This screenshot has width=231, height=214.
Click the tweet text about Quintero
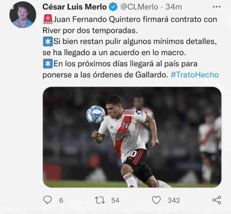[x=131, y=47]
